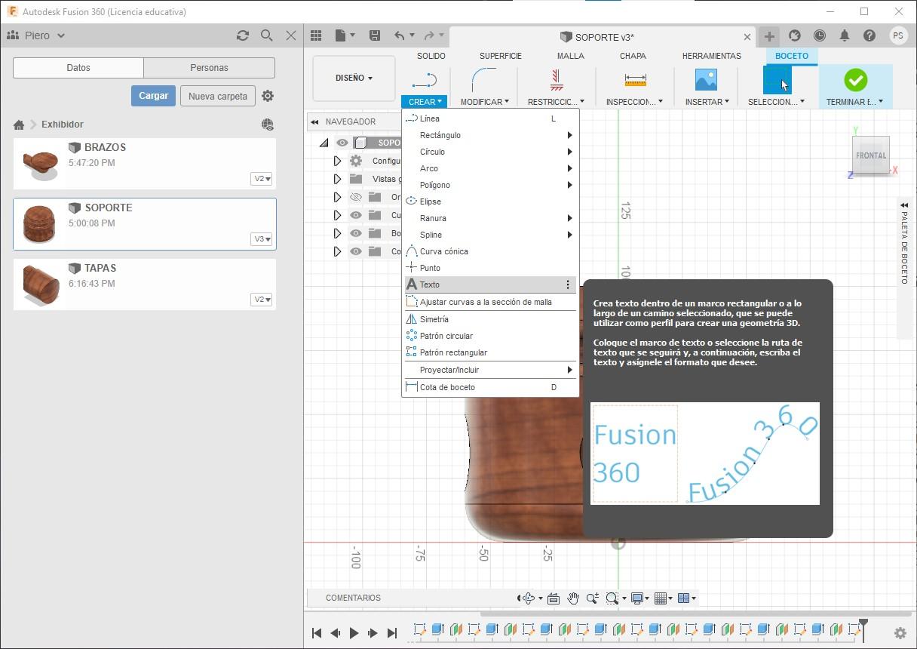Click the home icon in the breadcrumb
The image size is (917, 649).
19,125
